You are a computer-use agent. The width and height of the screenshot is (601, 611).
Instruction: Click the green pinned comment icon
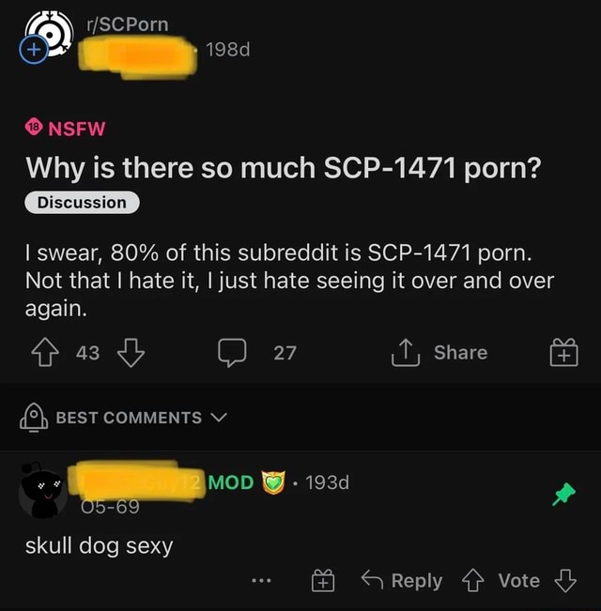[563, 494]
